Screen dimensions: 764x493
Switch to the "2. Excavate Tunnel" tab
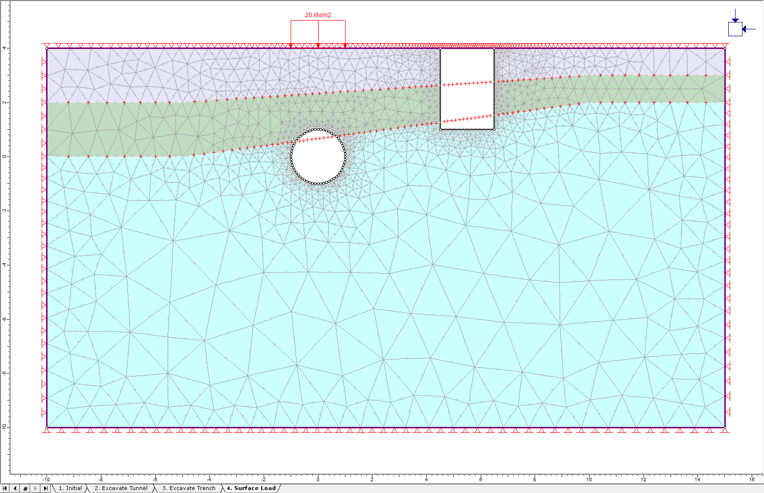(121, 488)
